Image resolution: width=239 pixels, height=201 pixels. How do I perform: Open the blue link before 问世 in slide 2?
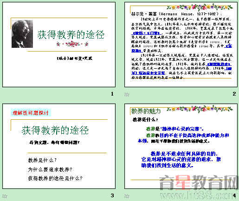tap(219, 64)
